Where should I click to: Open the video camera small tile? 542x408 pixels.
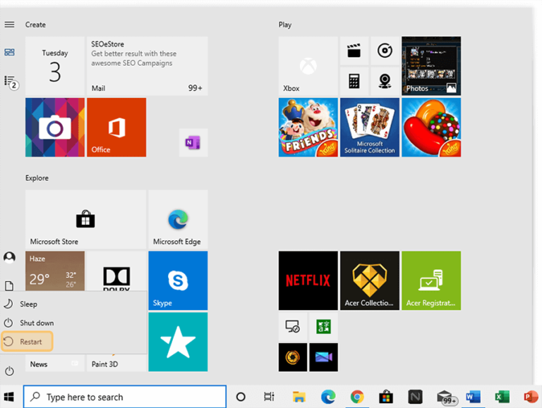tap(323, 357)
